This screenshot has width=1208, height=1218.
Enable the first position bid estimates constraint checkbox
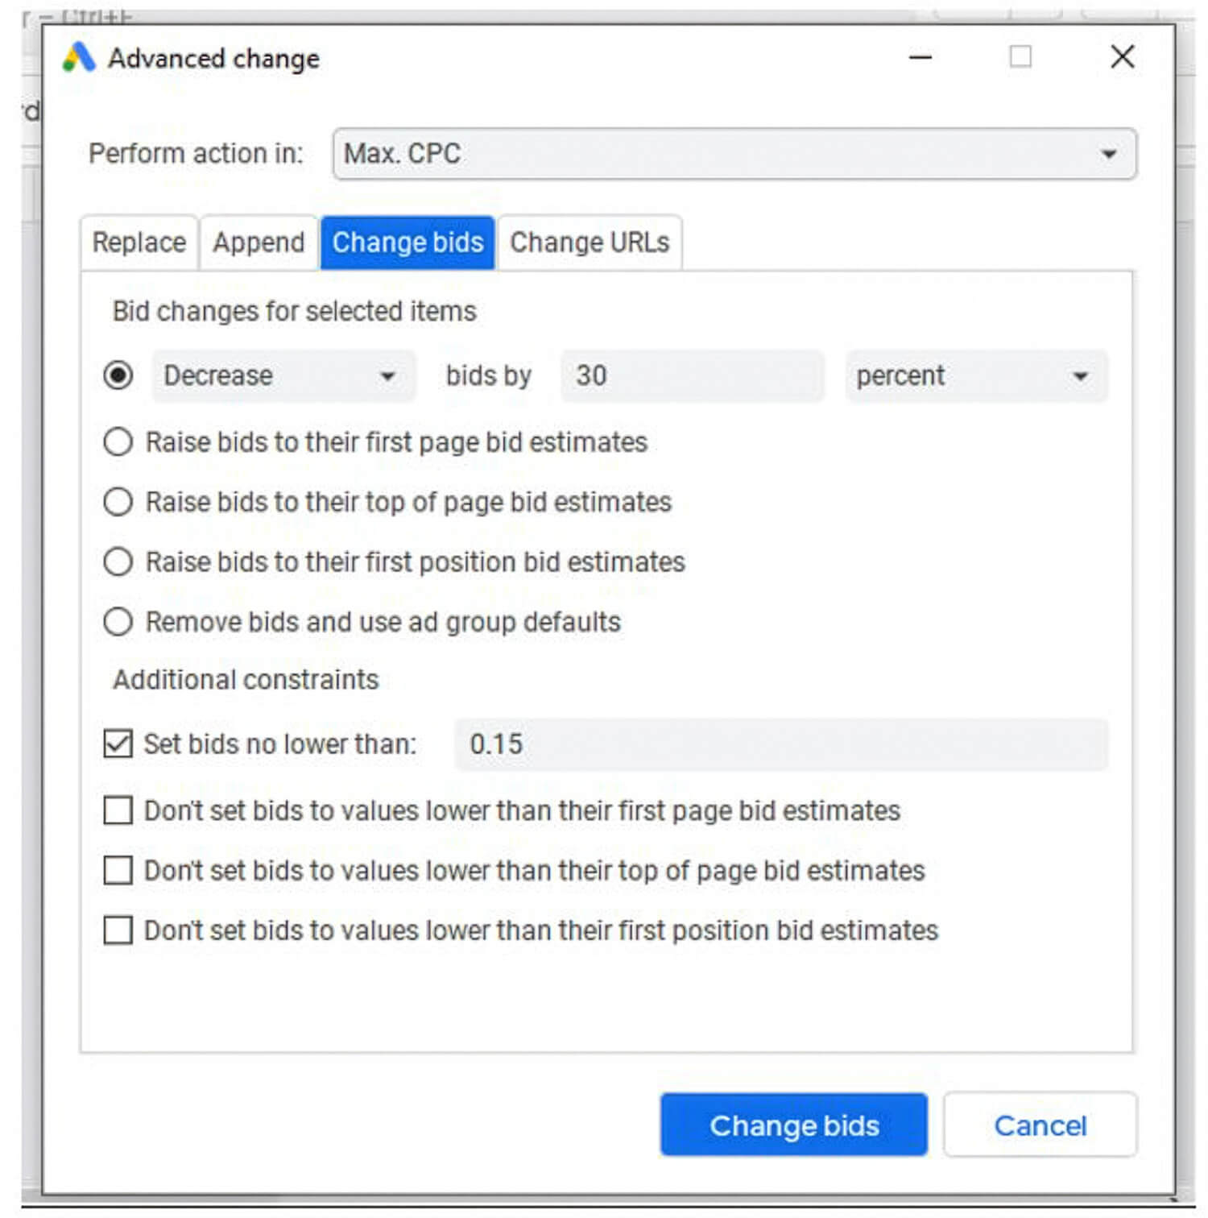point(118,930)
